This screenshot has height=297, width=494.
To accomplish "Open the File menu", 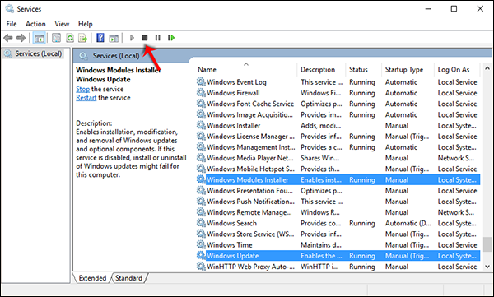I will [12, 24].
